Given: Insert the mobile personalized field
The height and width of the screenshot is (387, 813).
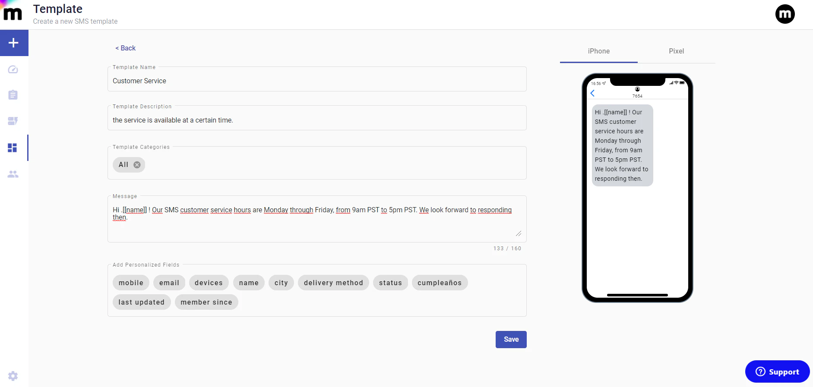Looking at the screenshot, I should click(131, 283).
